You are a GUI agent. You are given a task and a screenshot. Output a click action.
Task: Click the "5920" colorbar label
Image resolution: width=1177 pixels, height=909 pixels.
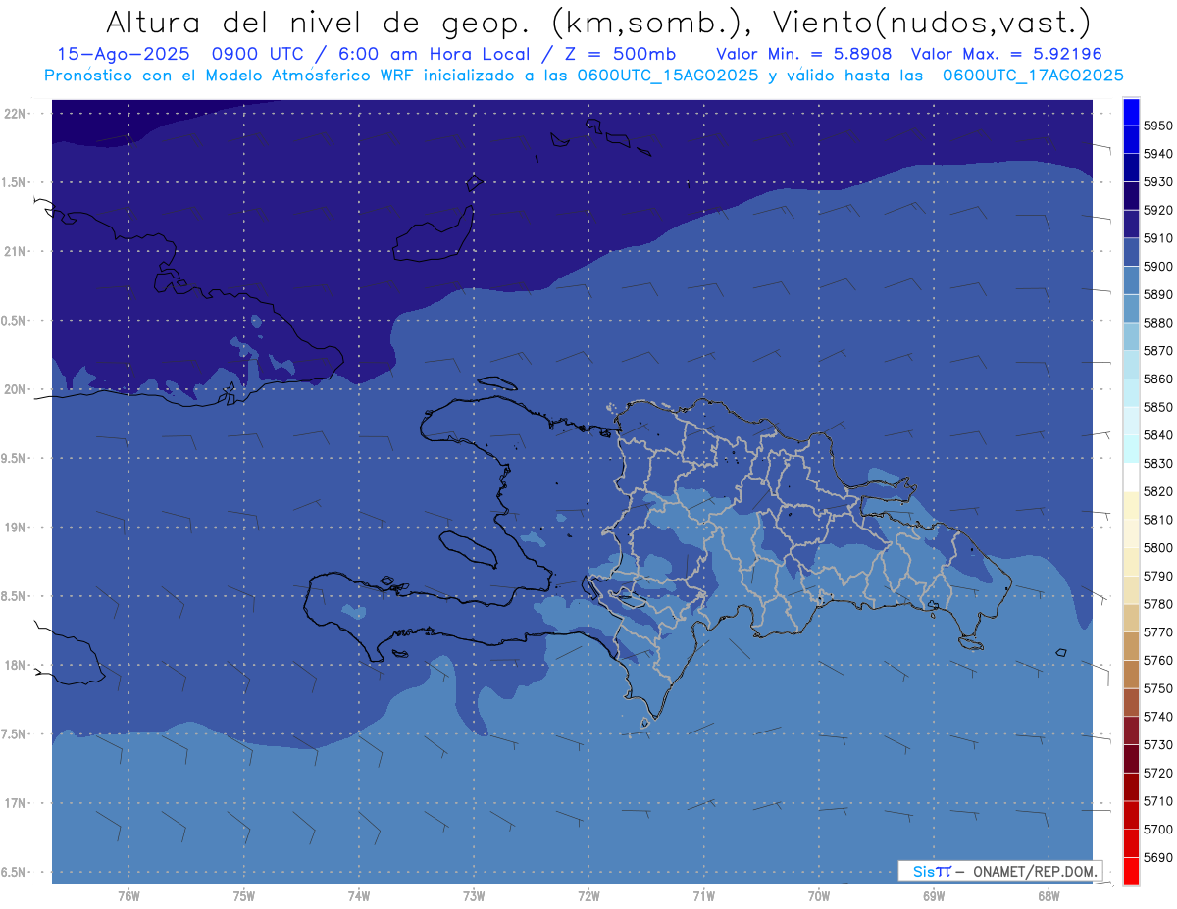pos(1157,210)
